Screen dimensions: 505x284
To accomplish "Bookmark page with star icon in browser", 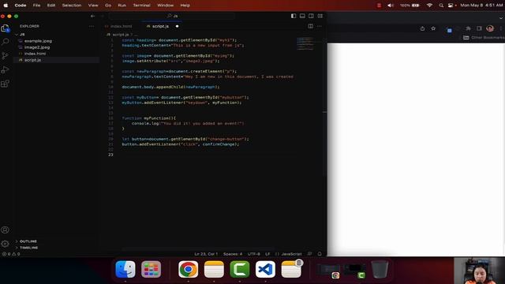I will click(x=433, y=28).
